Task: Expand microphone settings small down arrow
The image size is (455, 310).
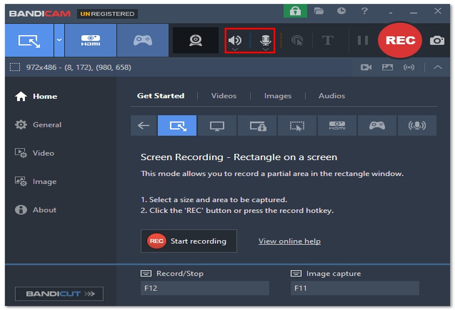Action: pos(266,49)
